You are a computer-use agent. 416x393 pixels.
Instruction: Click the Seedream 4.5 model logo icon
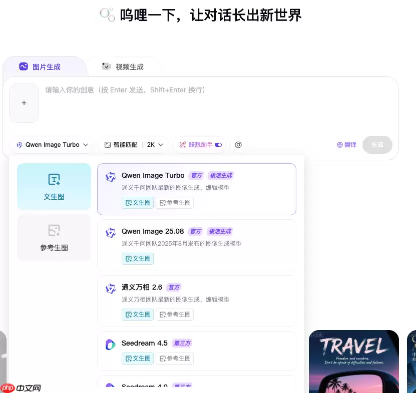tap(110, 344)
